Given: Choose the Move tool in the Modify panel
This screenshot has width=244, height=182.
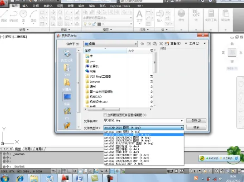Looking at the screenshot, I should [53, 12].
